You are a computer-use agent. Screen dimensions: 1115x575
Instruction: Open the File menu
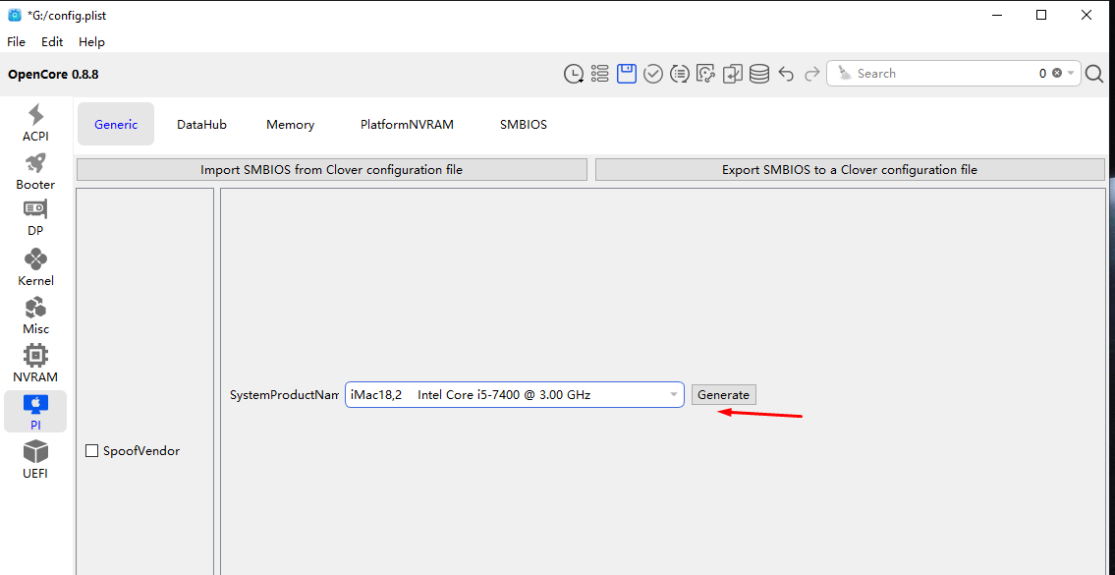coord(17,42)
